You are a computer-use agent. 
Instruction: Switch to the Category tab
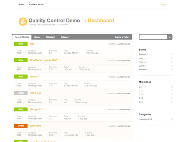click(x=65, y=37)
